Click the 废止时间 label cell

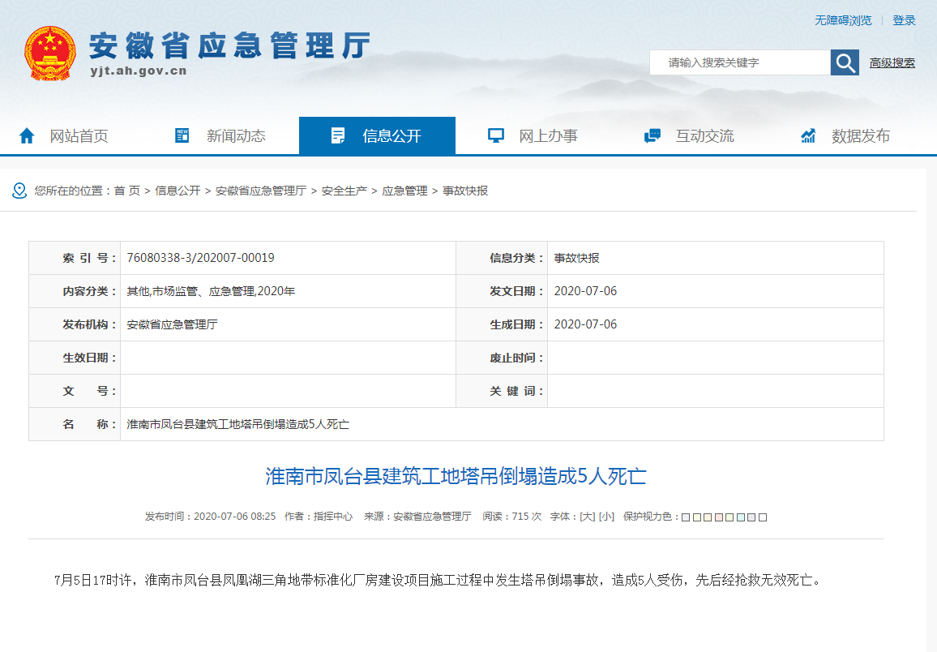(x=502, y=358)
